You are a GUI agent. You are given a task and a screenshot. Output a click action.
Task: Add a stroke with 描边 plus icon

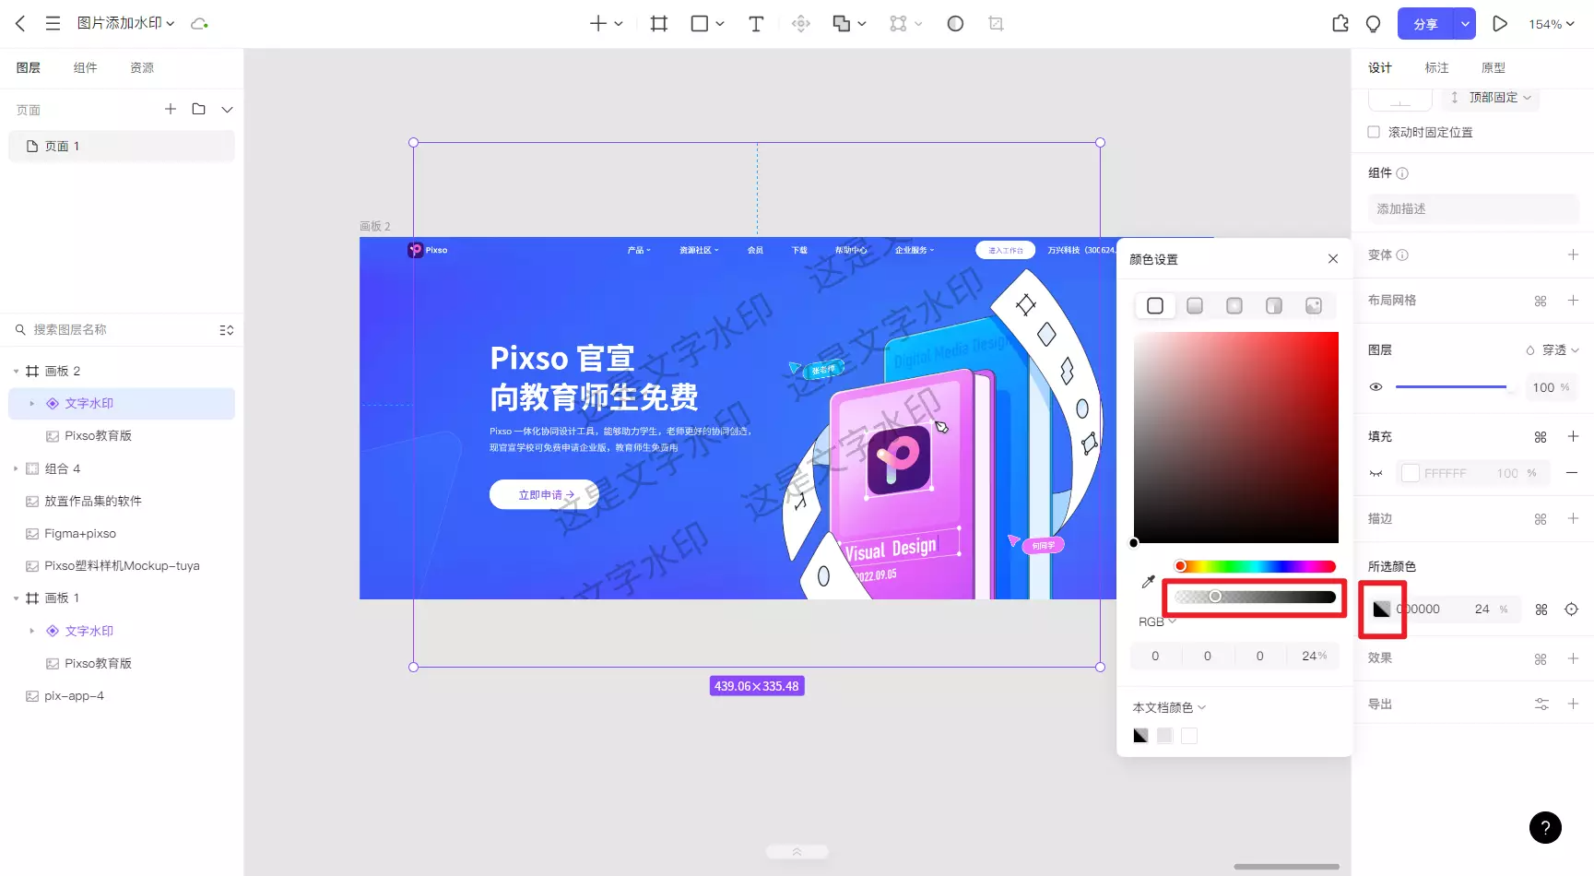pyautogui.click(x=1573, y=518)
